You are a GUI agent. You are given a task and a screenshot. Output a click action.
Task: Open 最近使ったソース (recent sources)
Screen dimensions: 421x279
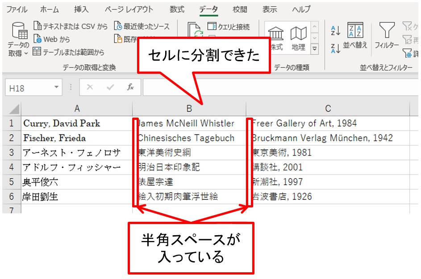pos(142,26)
